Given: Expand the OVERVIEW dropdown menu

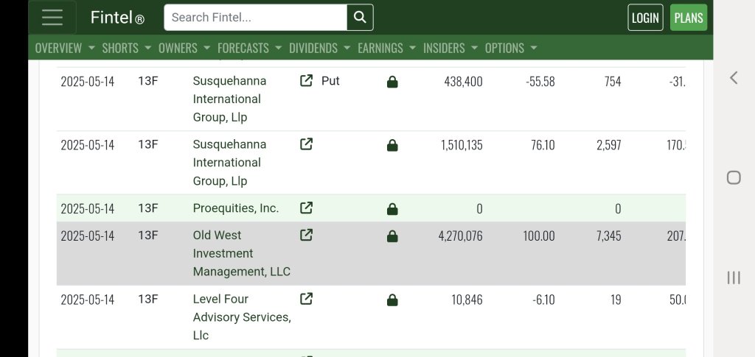Looking at the screenshot, I should pyautogui.click(x=65, y=48).
